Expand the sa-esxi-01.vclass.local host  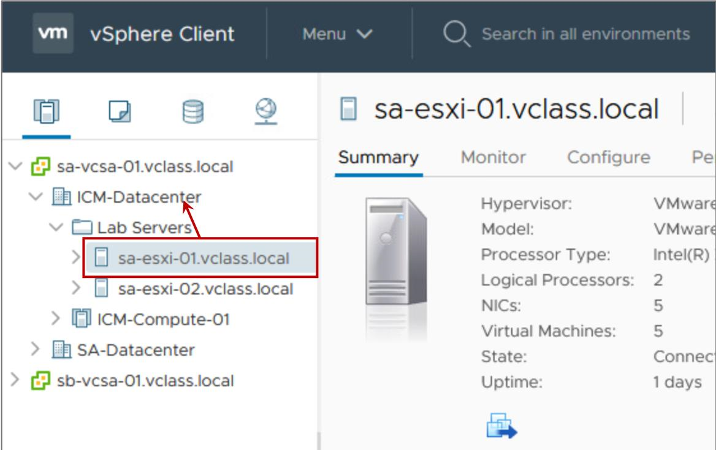[x=76, y=257]
